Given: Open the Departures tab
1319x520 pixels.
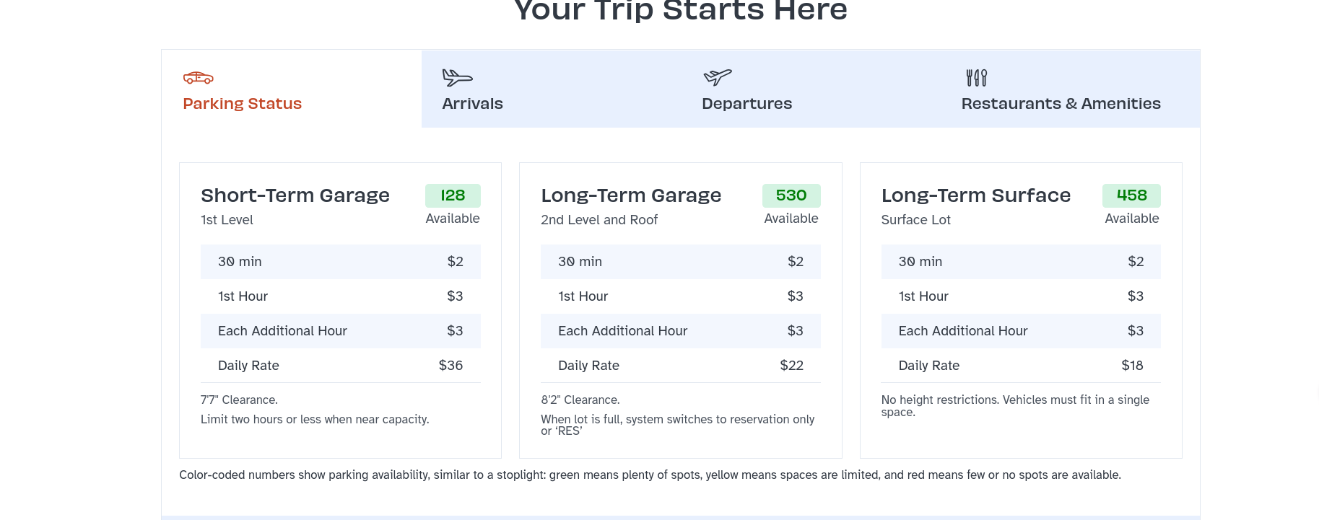Looking at the screenshot, I should (746, 104).
